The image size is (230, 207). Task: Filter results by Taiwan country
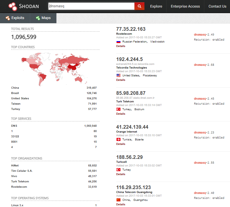pyautogui.click(x=16, y=104)
